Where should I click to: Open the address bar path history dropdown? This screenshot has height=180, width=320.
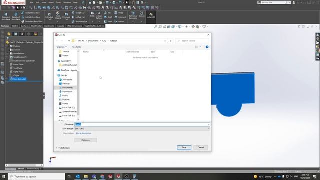point(165,41)
